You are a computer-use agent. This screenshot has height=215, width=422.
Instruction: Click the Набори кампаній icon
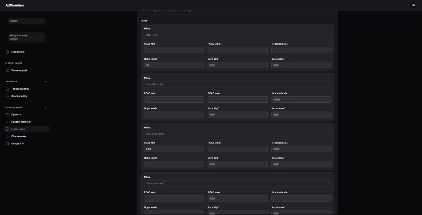point(7,122)
